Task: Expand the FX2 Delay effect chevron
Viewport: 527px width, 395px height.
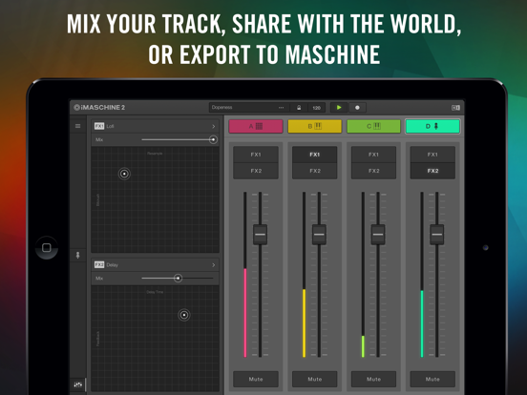Action: [x=214, y=265]
